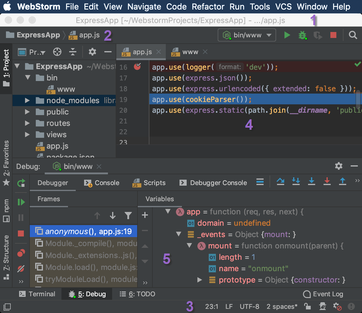Add new watch with plus icon
The image size is (362, 313).
click(x=145, y=215)
